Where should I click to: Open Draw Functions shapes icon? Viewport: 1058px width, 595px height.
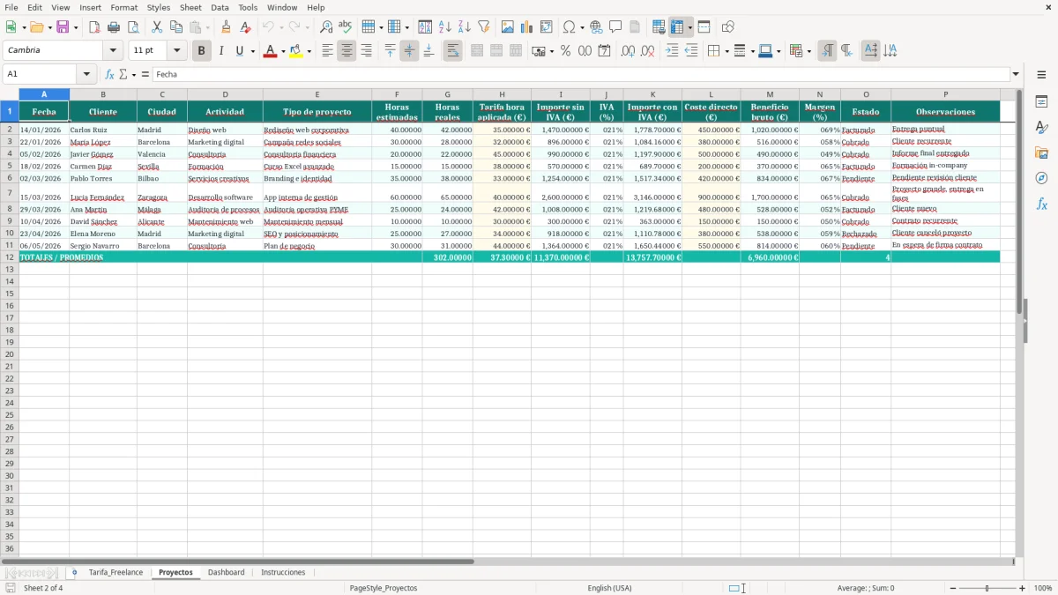tap(727, 27)
